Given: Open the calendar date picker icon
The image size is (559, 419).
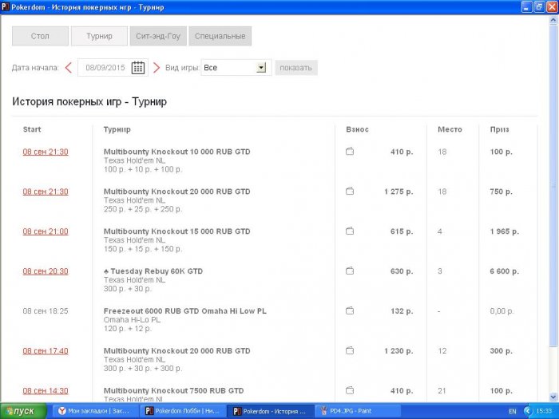Looking at the screenshot, I should pos(137,67).
